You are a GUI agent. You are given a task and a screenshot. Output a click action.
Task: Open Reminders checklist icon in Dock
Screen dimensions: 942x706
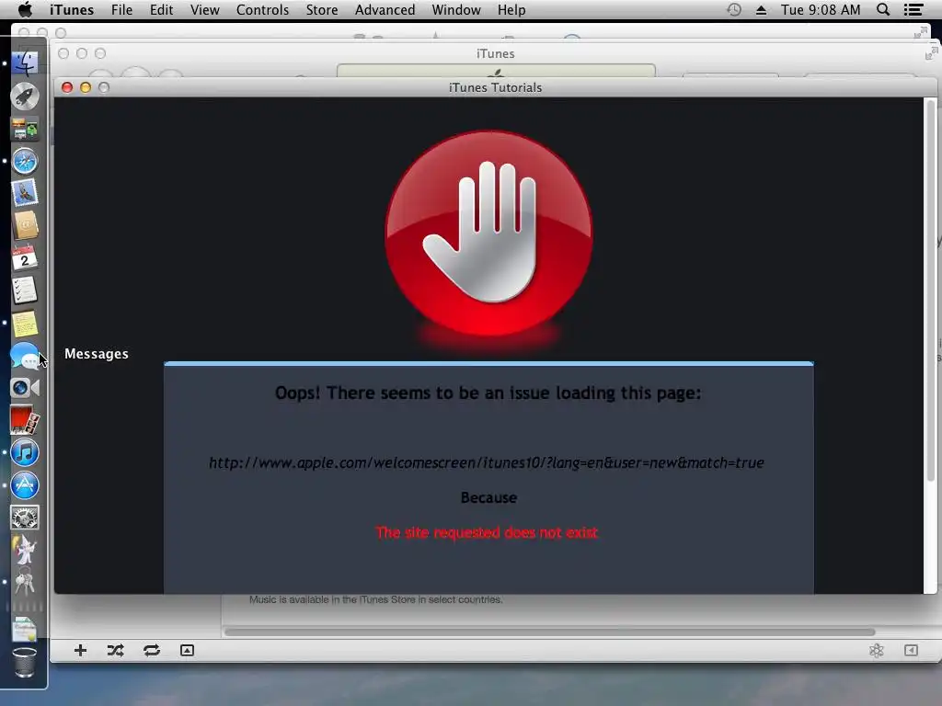[x=25, y=290]
